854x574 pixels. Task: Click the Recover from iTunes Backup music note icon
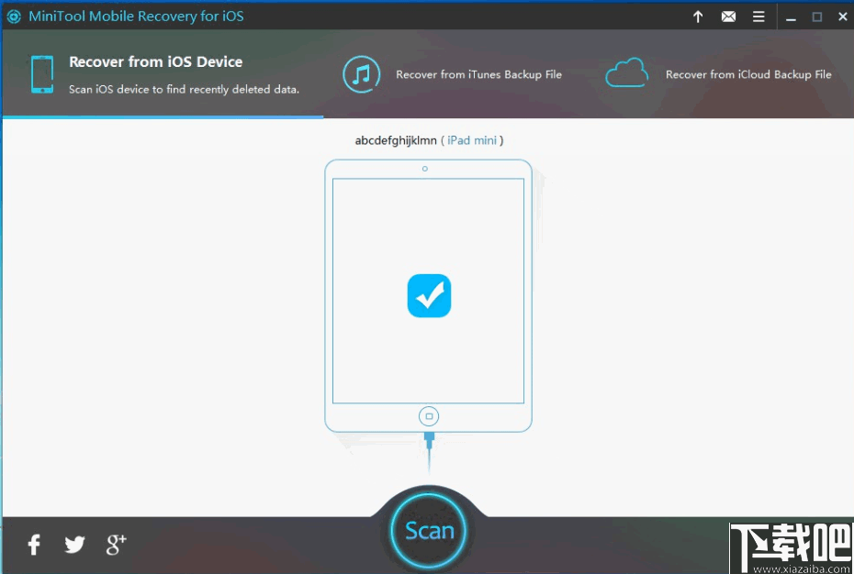point(361,74)
